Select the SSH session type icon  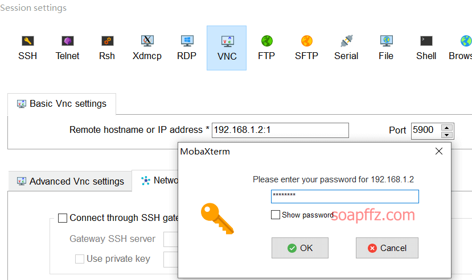tap(28, 41)
